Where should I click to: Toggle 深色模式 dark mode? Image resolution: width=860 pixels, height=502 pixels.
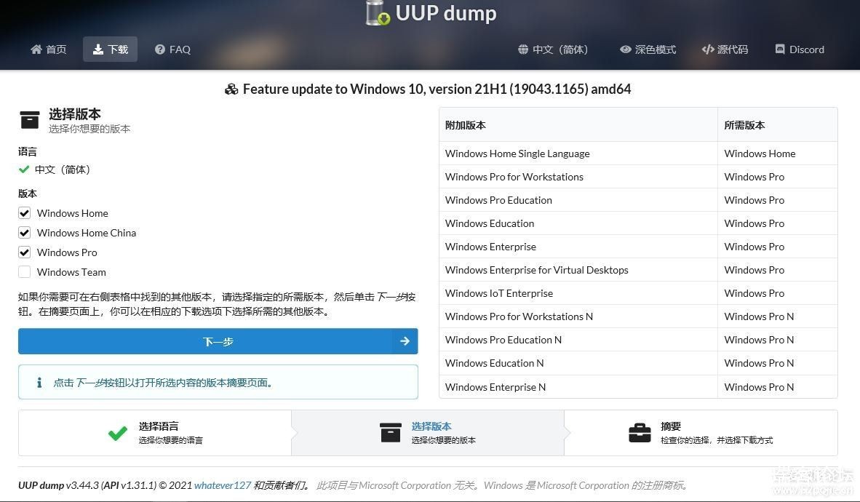648,49
